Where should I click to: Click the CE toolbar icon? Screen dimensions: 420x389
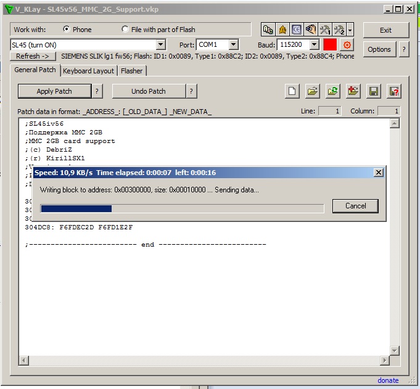tap(297, 30)
